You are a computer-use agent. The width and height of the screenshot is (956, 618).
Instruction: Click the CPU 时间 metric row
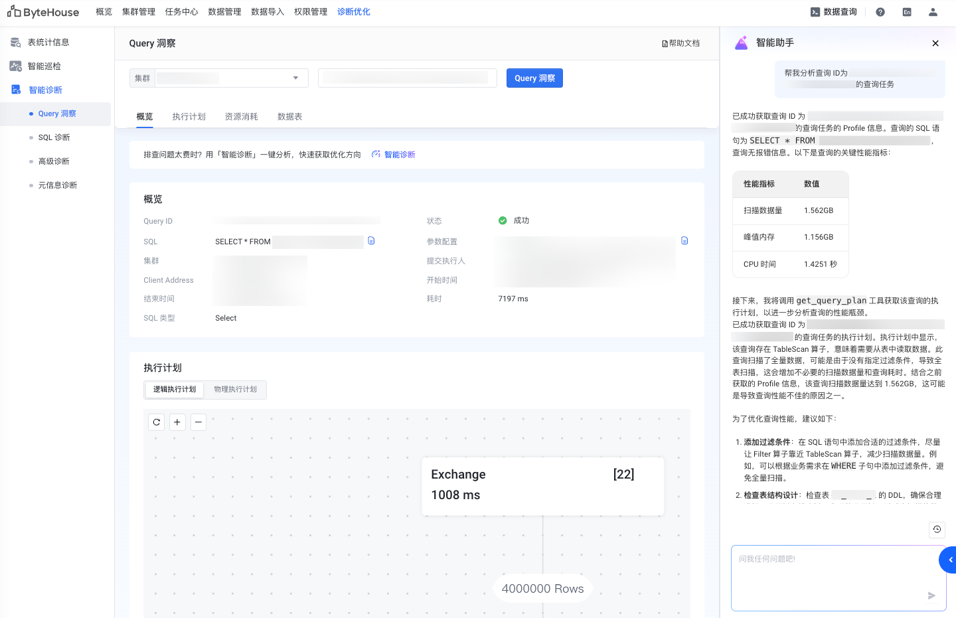(791, 264)
